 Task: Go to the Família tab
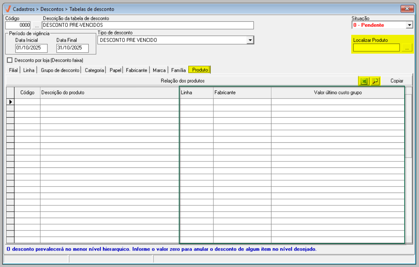click(x=178, y=70)
